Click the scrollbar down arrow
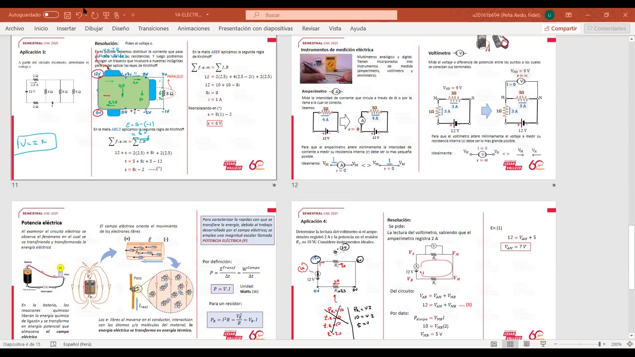 tap(631, 336)
